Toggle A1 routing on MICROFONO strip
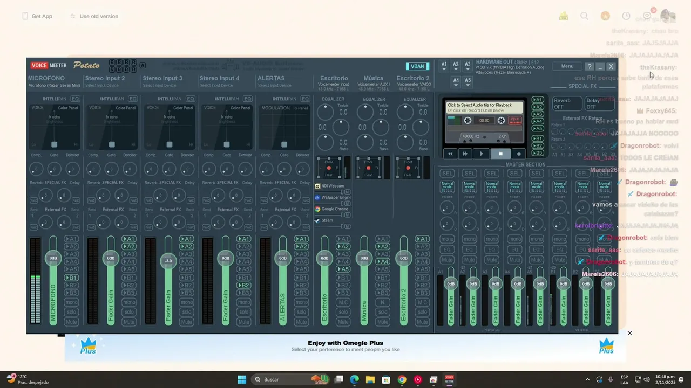The width and height of the screenshot is (691, 388). 71,239
